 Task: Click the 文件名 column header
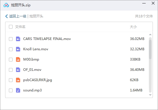20,27
